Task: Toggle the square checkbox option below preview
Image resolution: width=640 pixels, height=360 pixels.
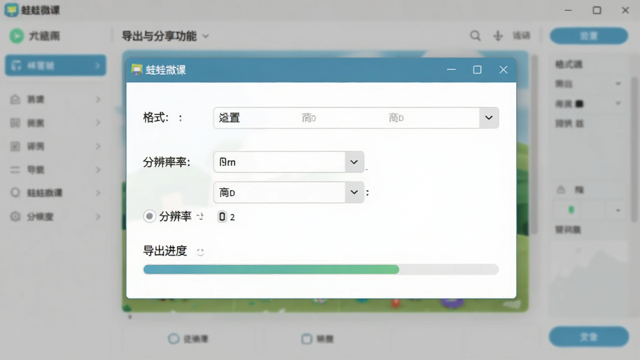Action: coord(306,338)
